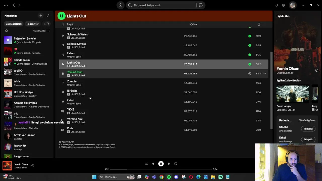This screenshot has width=322, height=181.
Task: Follow Ezhel with Takip Et button
Action: tap(308, 140)
